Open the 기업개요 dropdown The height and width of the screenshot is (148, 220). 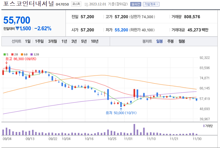151,4
